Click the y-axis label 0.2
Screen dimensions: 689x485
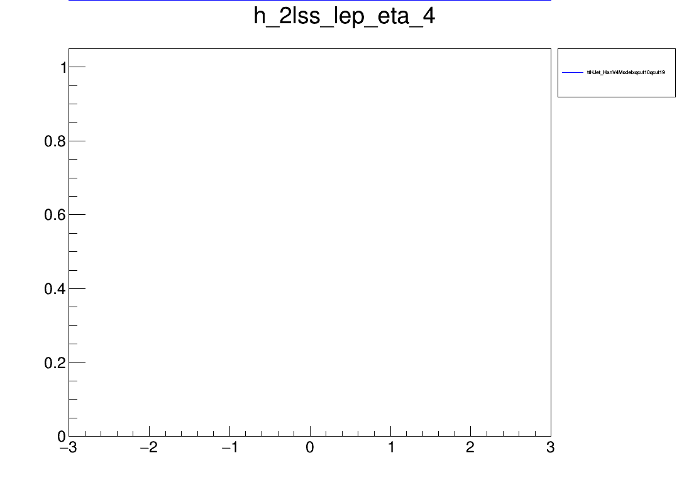point(55,363)
